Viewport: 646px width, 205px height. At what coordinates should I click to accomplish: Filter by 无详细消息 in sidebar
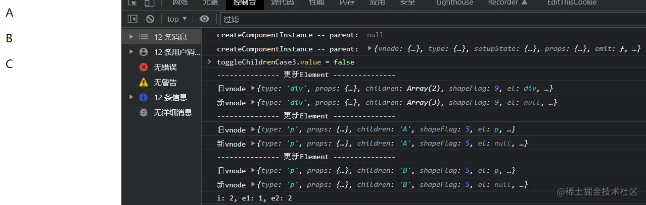pos(173,112)
